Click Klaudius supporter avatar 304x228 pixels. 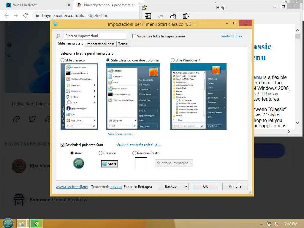tap(19, 166)
